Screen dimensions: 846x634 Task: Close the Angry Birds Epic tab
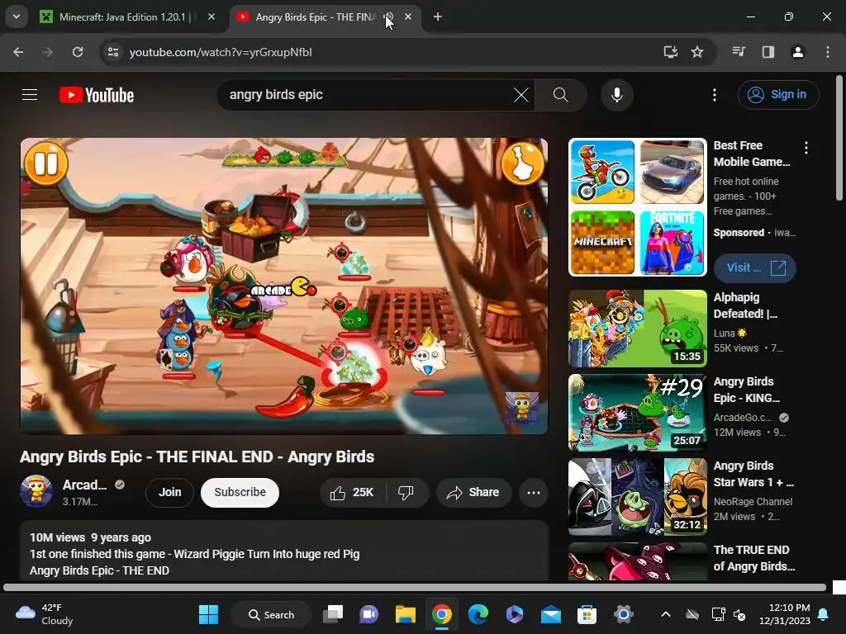(408, 17)
